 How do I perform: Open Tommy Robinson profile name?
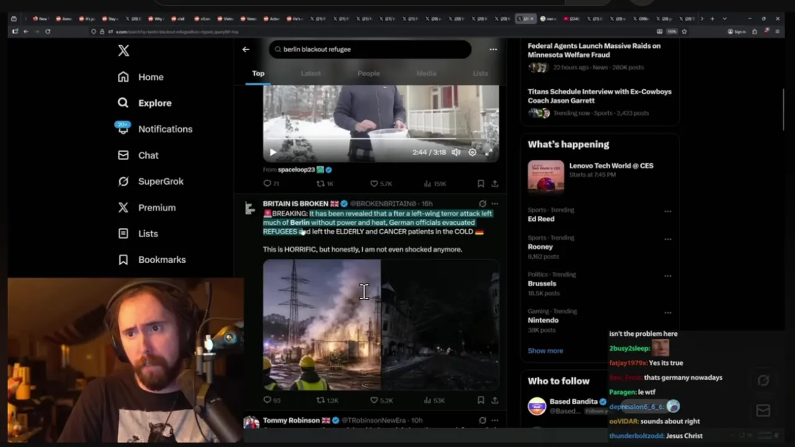[291, 420]
